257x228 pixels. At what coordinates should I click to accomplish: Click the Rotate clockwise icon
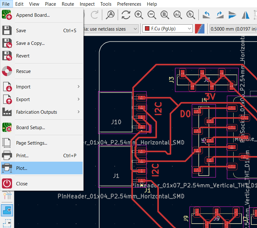tap(220, 15)
